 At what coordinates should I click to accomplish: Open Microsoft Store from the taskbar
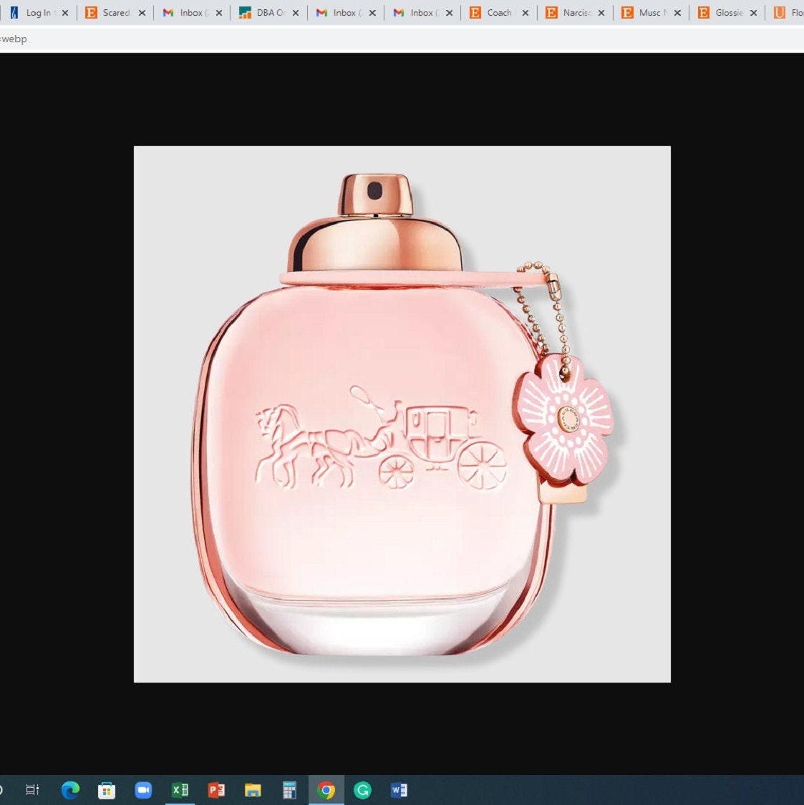click(107, 790)
